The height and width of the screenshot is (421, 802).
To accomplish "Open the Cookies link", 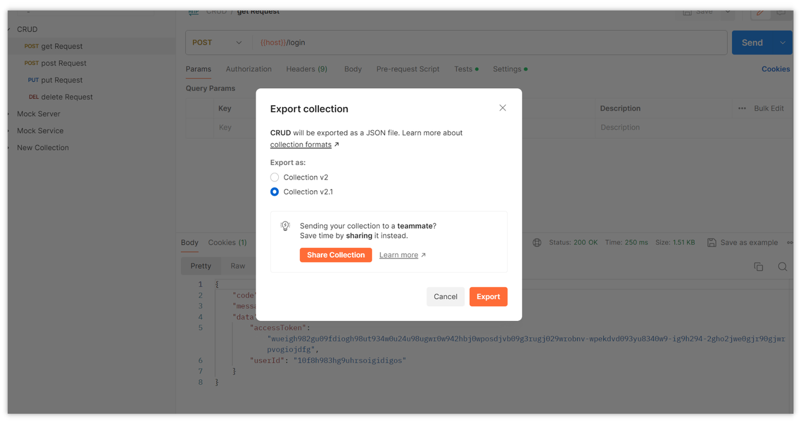I will coord(776,69).
